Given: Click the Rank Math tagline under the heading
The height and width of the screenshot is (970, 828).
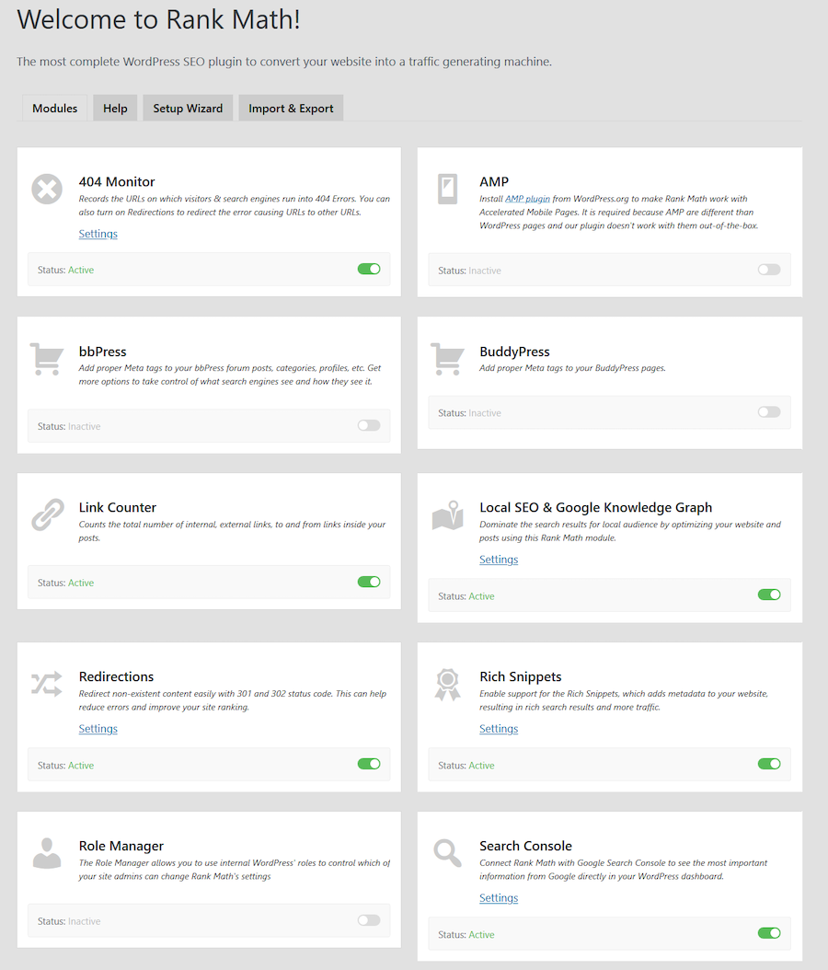Looking at the screenshot, I should point(284,62).
